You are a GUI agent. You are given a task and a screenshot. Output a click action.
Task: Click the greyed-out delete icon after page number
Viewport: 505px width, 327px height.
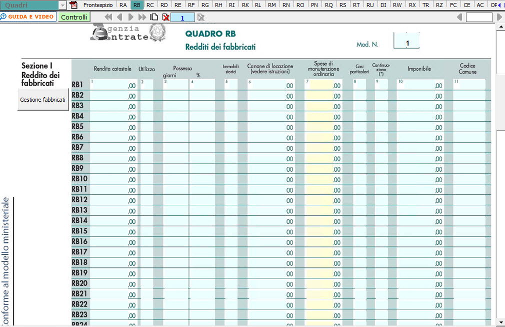click(x=201, y=17)
